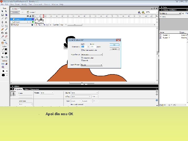Select the Pen tool
The height and width of the screenshot is (141, 188).
(x=2, y=22)
